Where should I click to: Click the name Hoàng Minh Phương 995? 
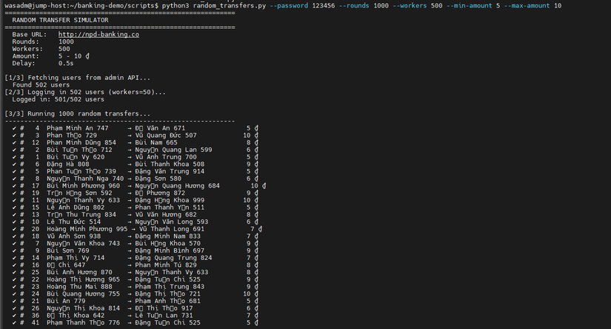pyautogui.click(x=87, y=229)
